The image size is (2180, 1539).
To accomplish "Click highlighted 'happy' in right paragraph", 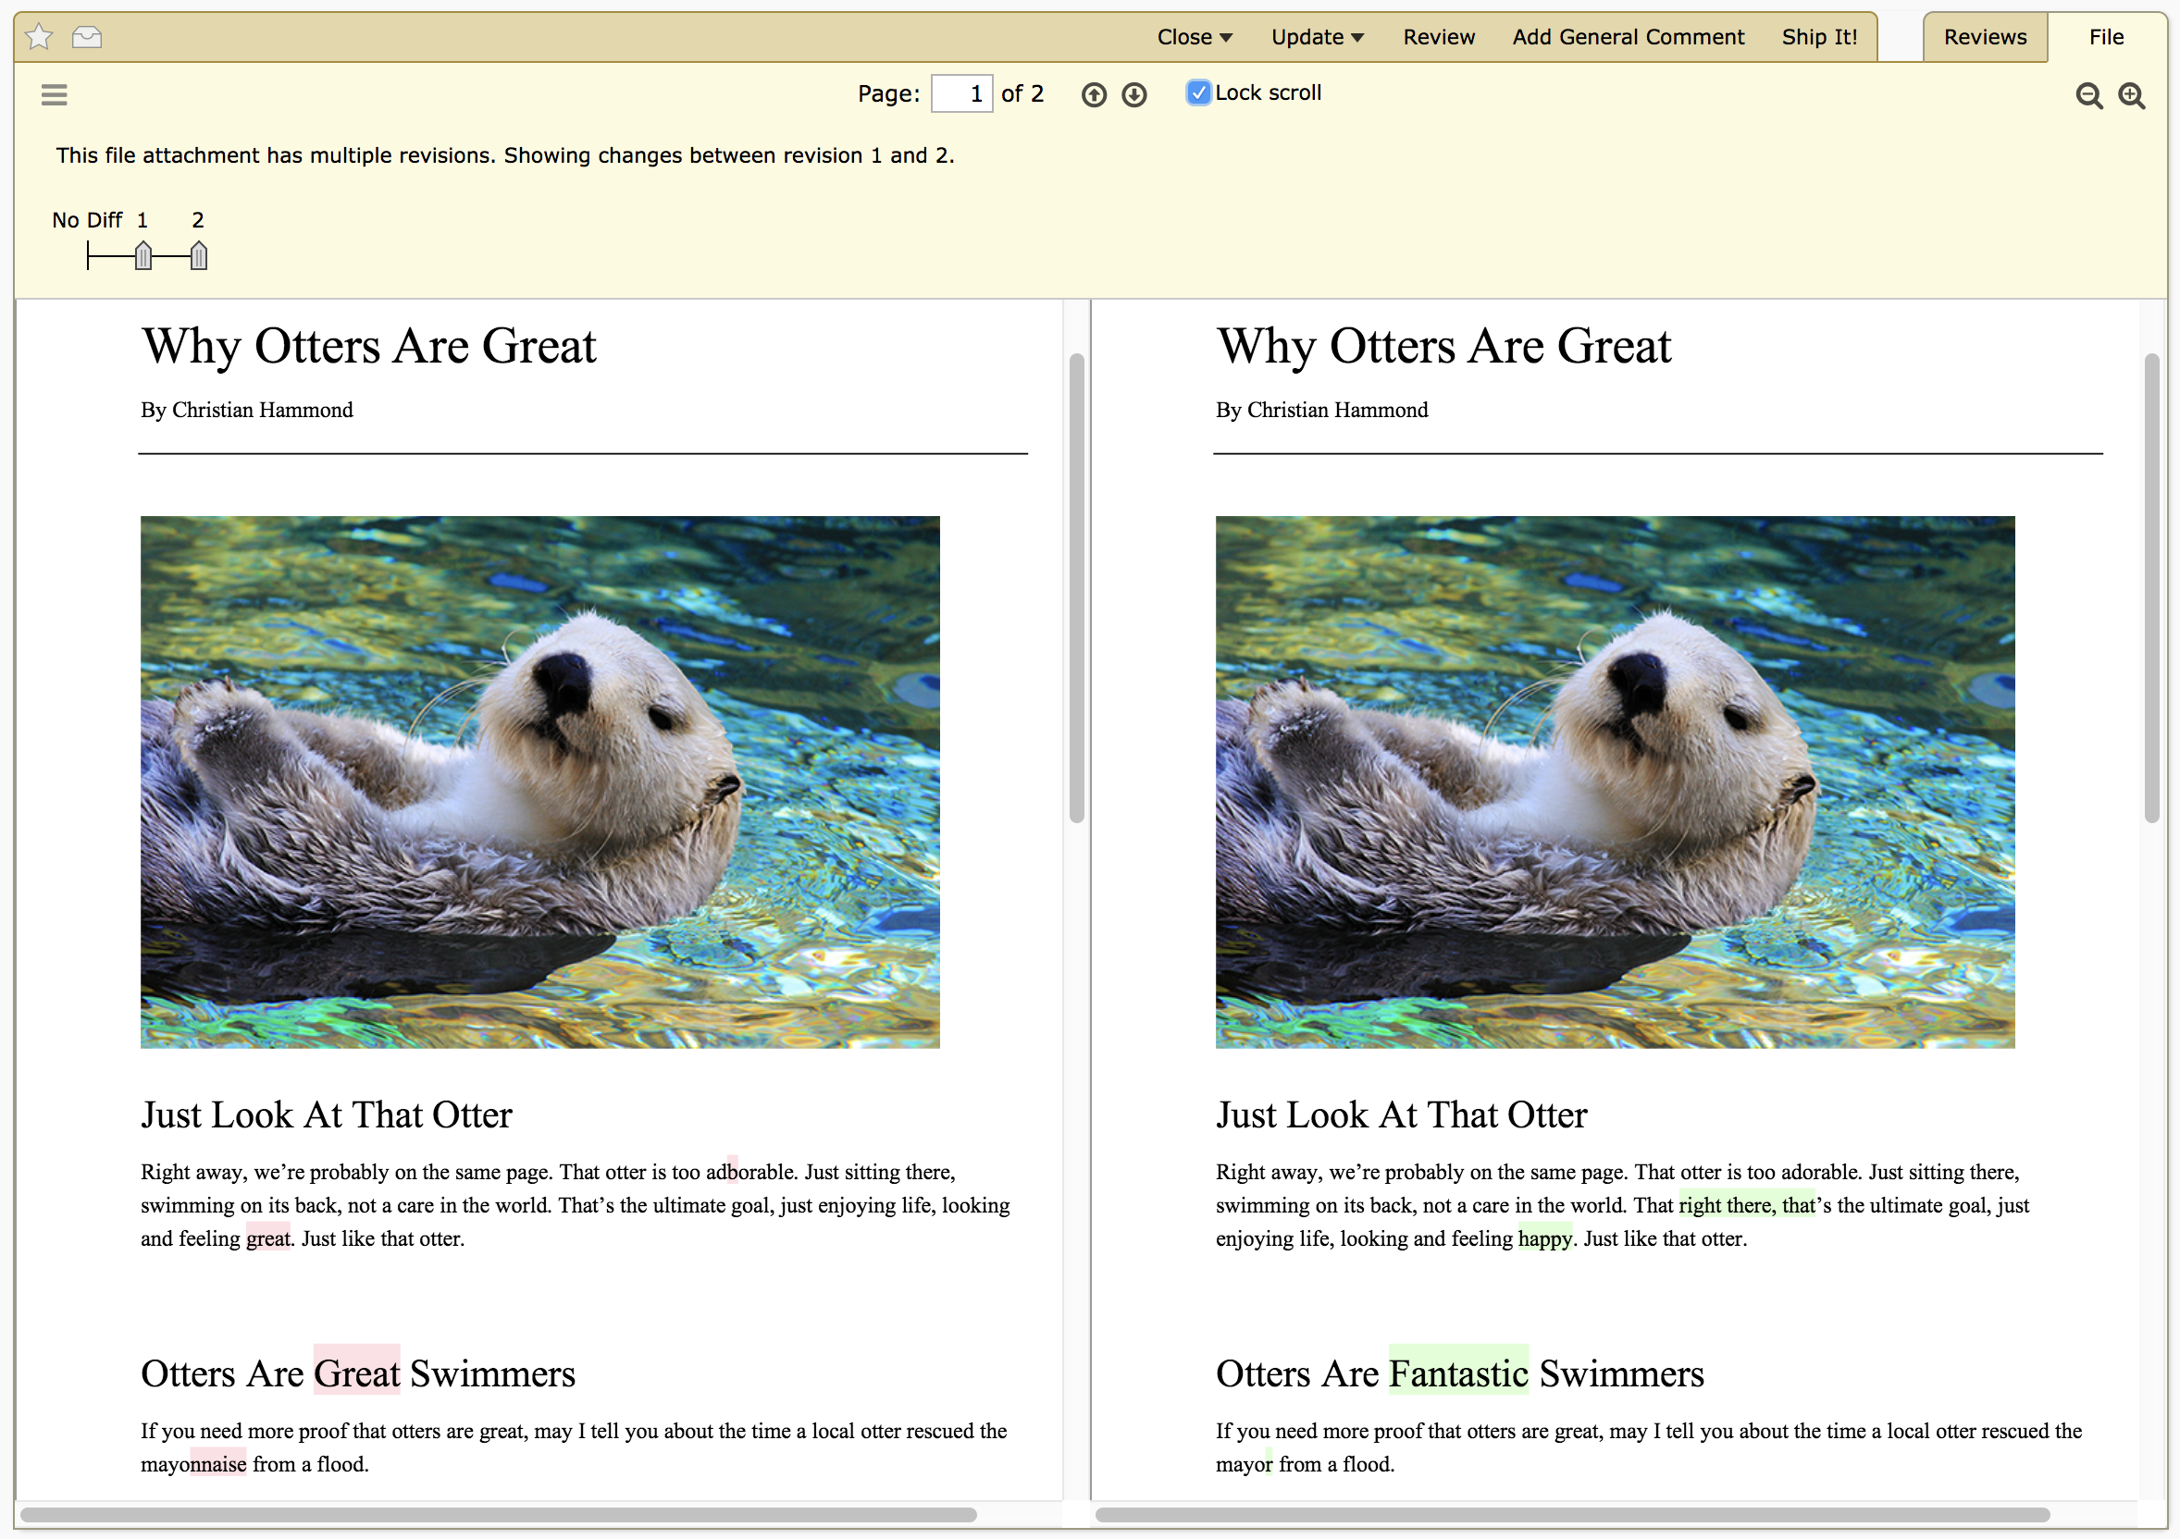I will tap(1545, 1238).
